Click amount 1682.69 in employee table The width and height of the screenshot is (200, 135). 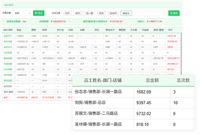tap(144, 92)
